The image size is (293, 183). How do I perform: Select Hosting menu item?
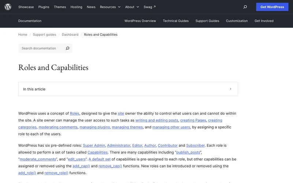point(76,7)
